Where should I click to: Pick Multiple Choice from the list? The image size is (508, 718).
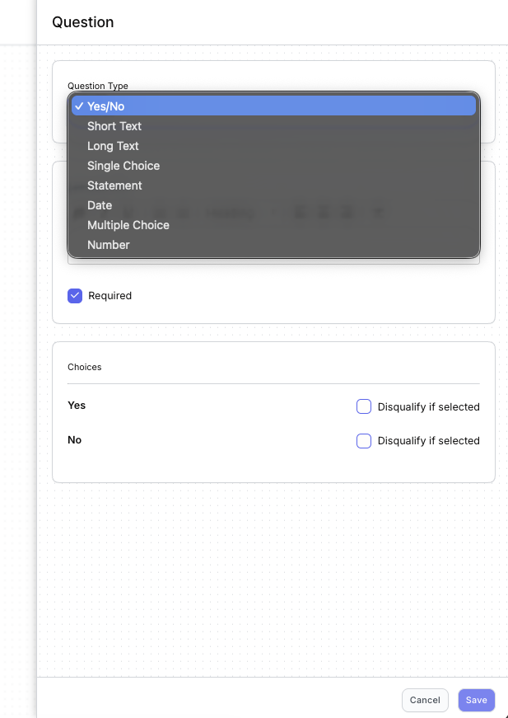pyautogui.click(x=128, y=225)
